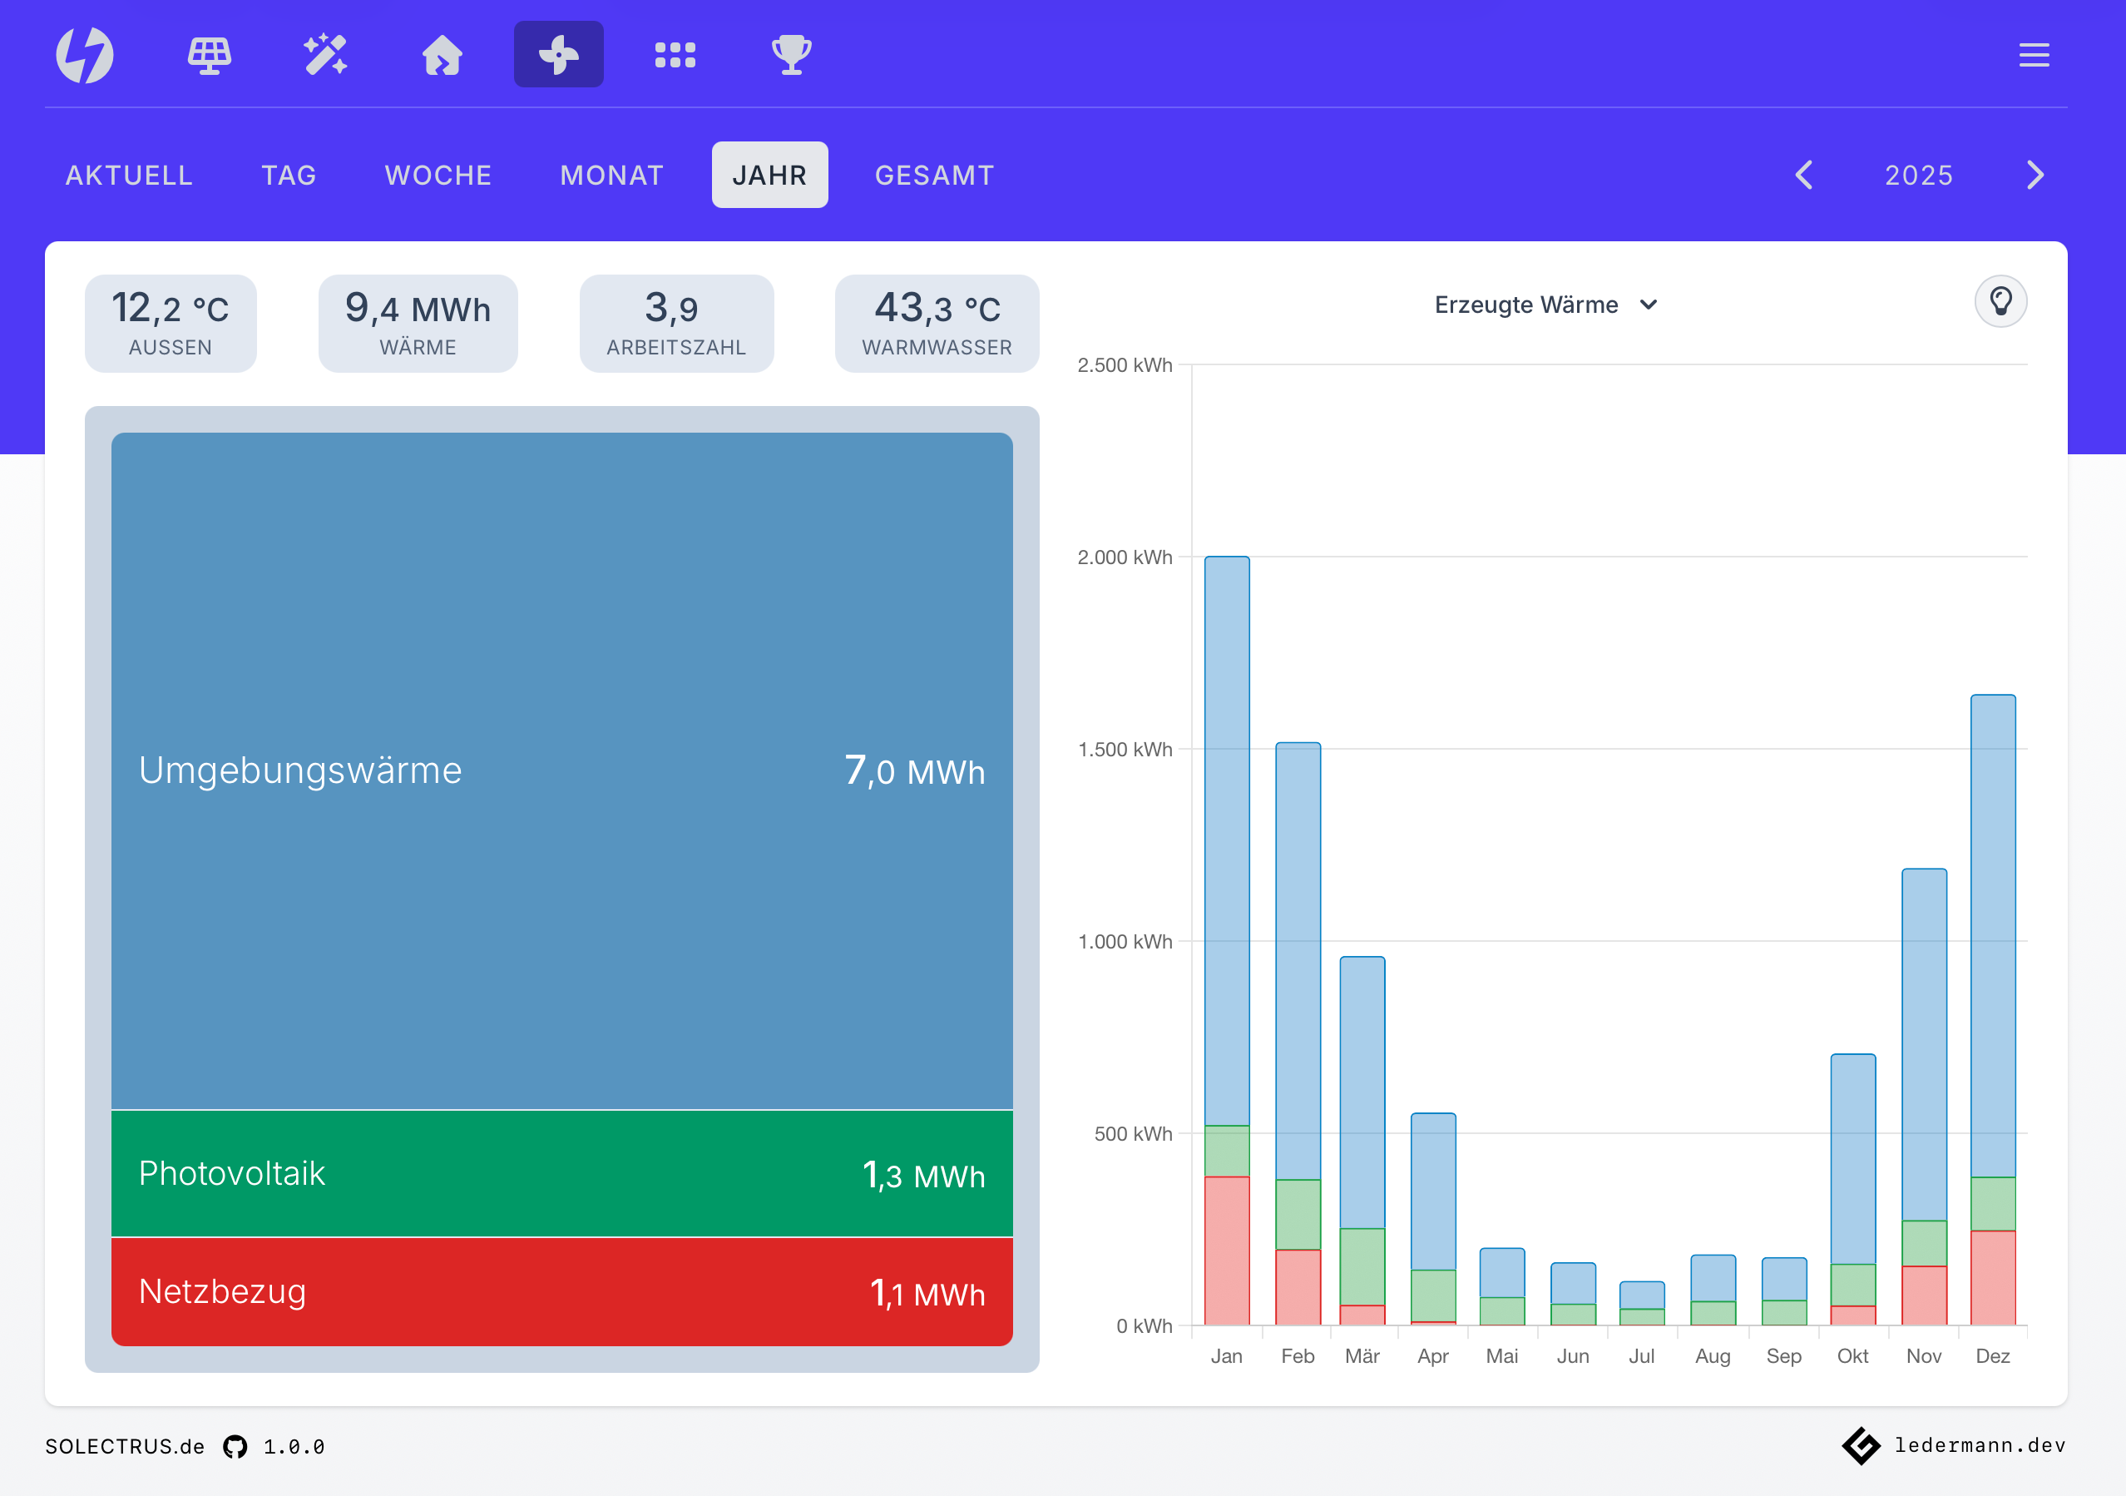Screen dimensions: 2126x1496
Task: Open the house (home consumption) view
Action: click(x=442, y=54)
